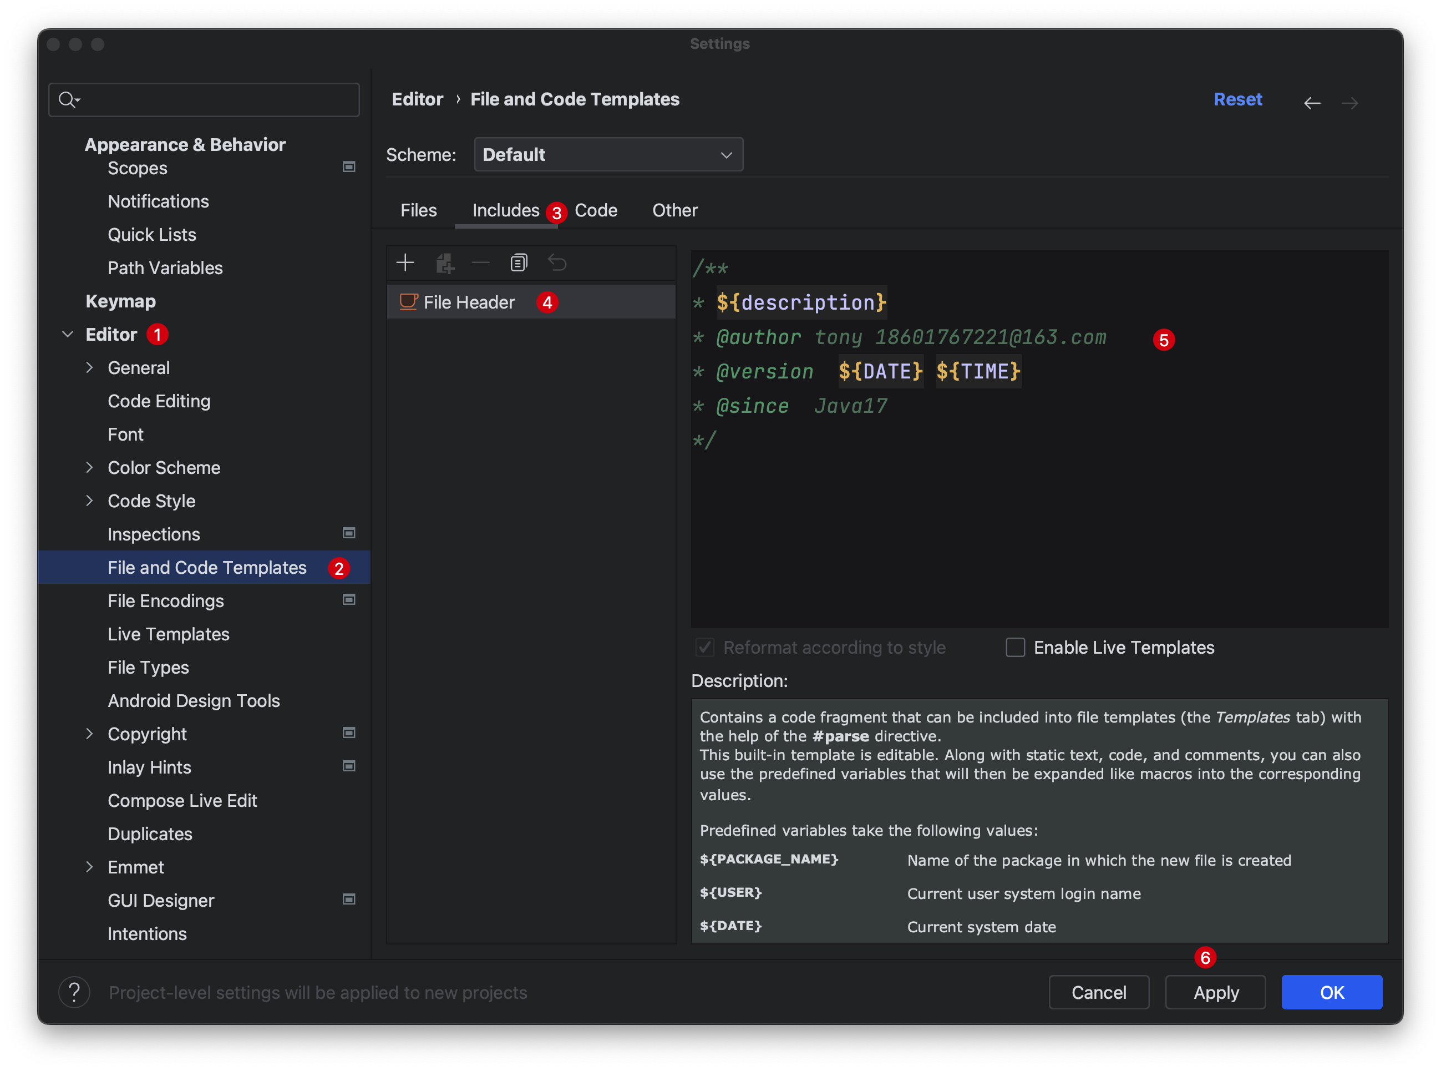1441x1071 pixels.
Task: Open the Path Variables settings
Action: 165,267
